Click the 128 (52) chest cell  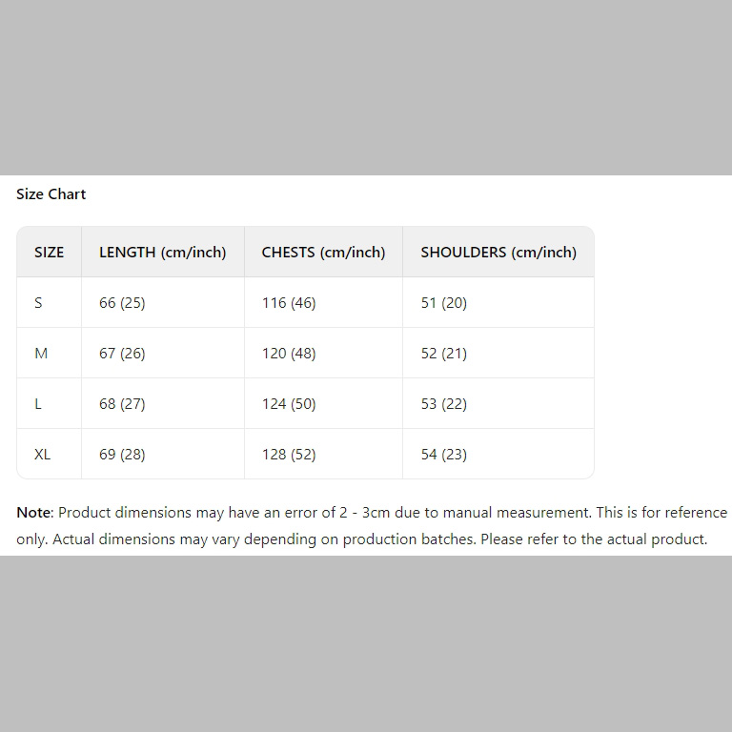tap(289, 455)
